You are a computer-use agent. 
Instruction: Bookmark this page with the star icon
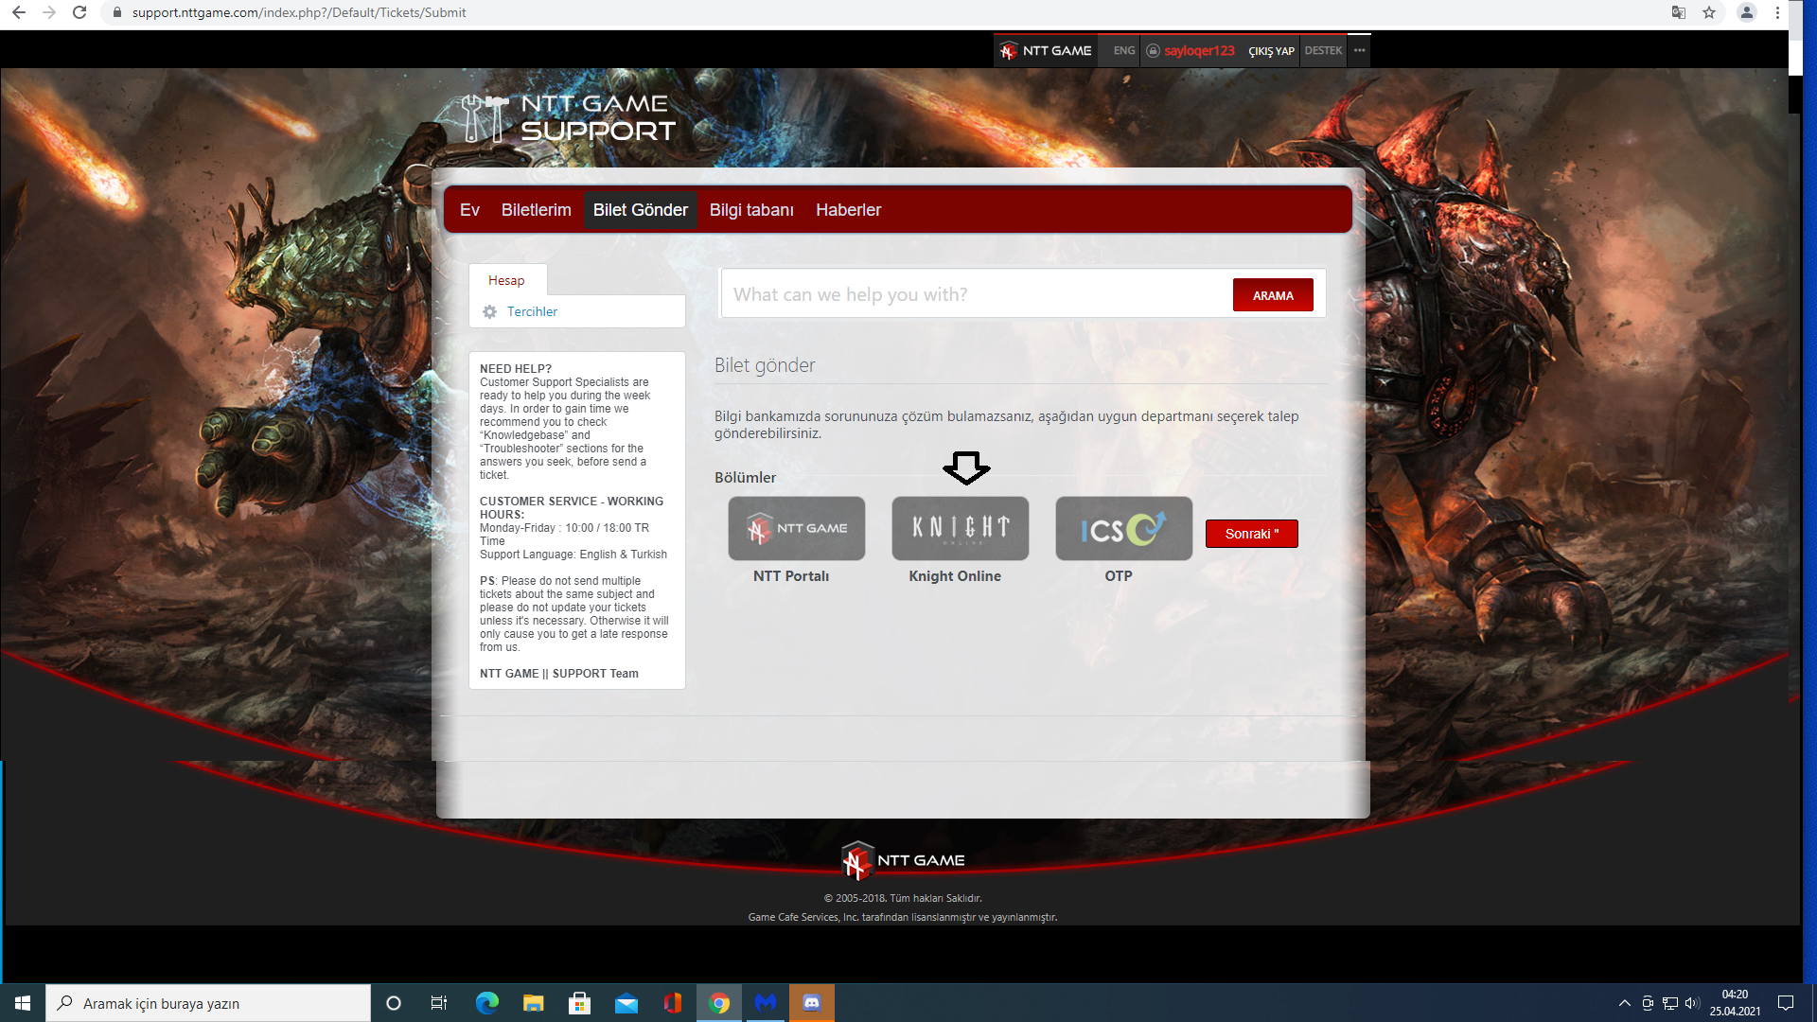click(1709, 12)
